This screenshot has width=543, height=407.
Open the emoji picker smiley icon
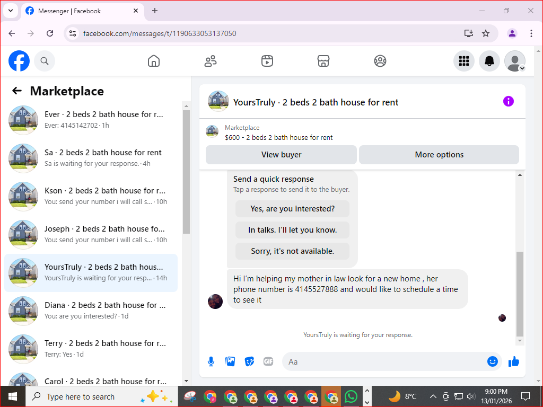(493, 361)
